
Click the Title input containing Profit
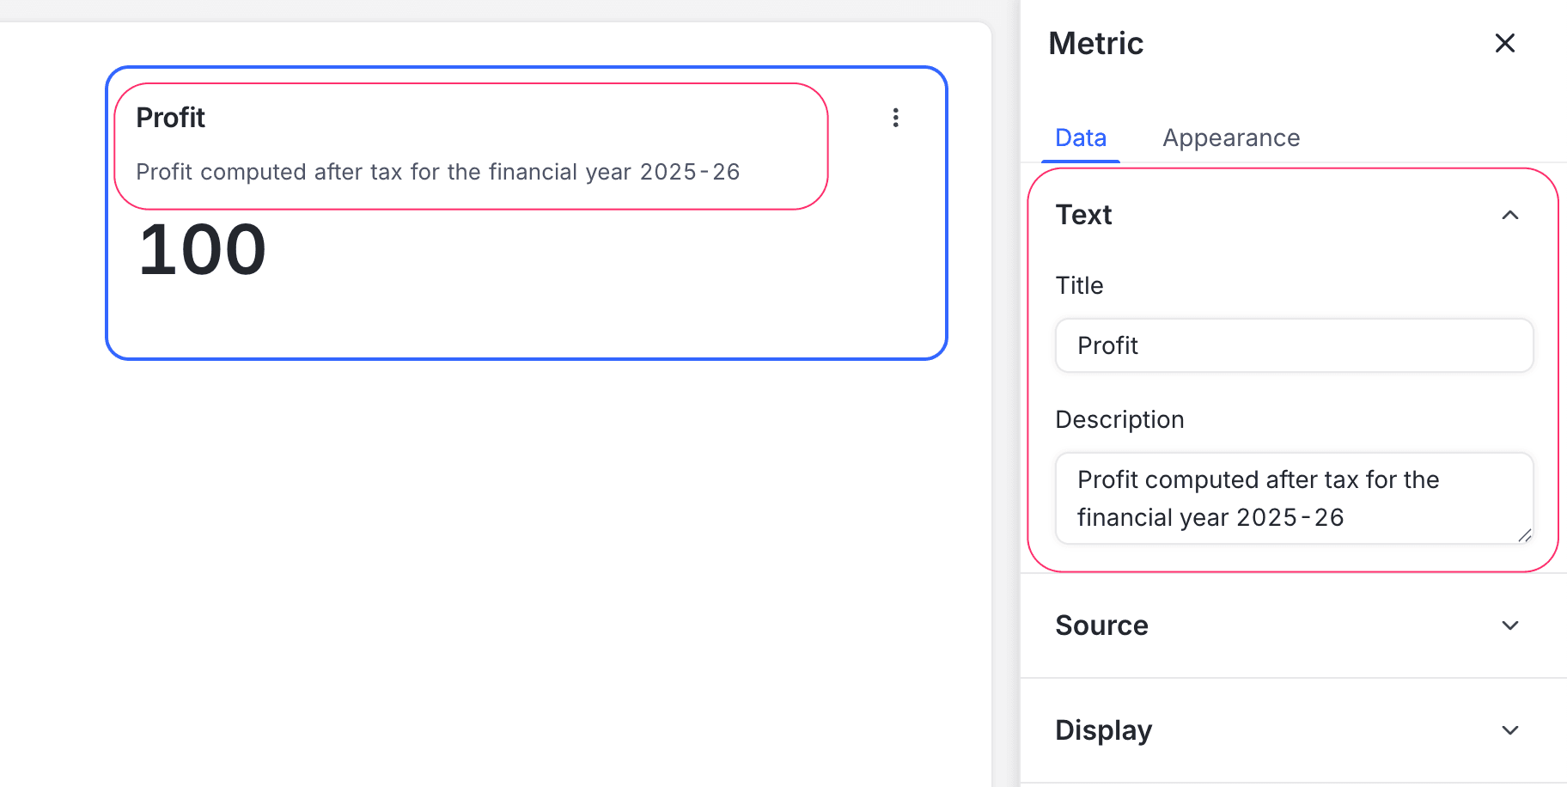(1293, 345)
